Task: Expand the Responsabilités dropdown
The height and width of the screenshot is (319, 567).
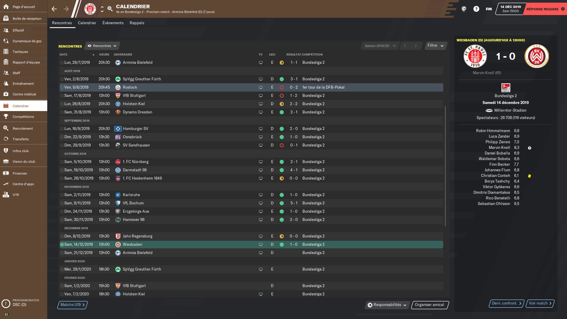Action: [387, 305]
